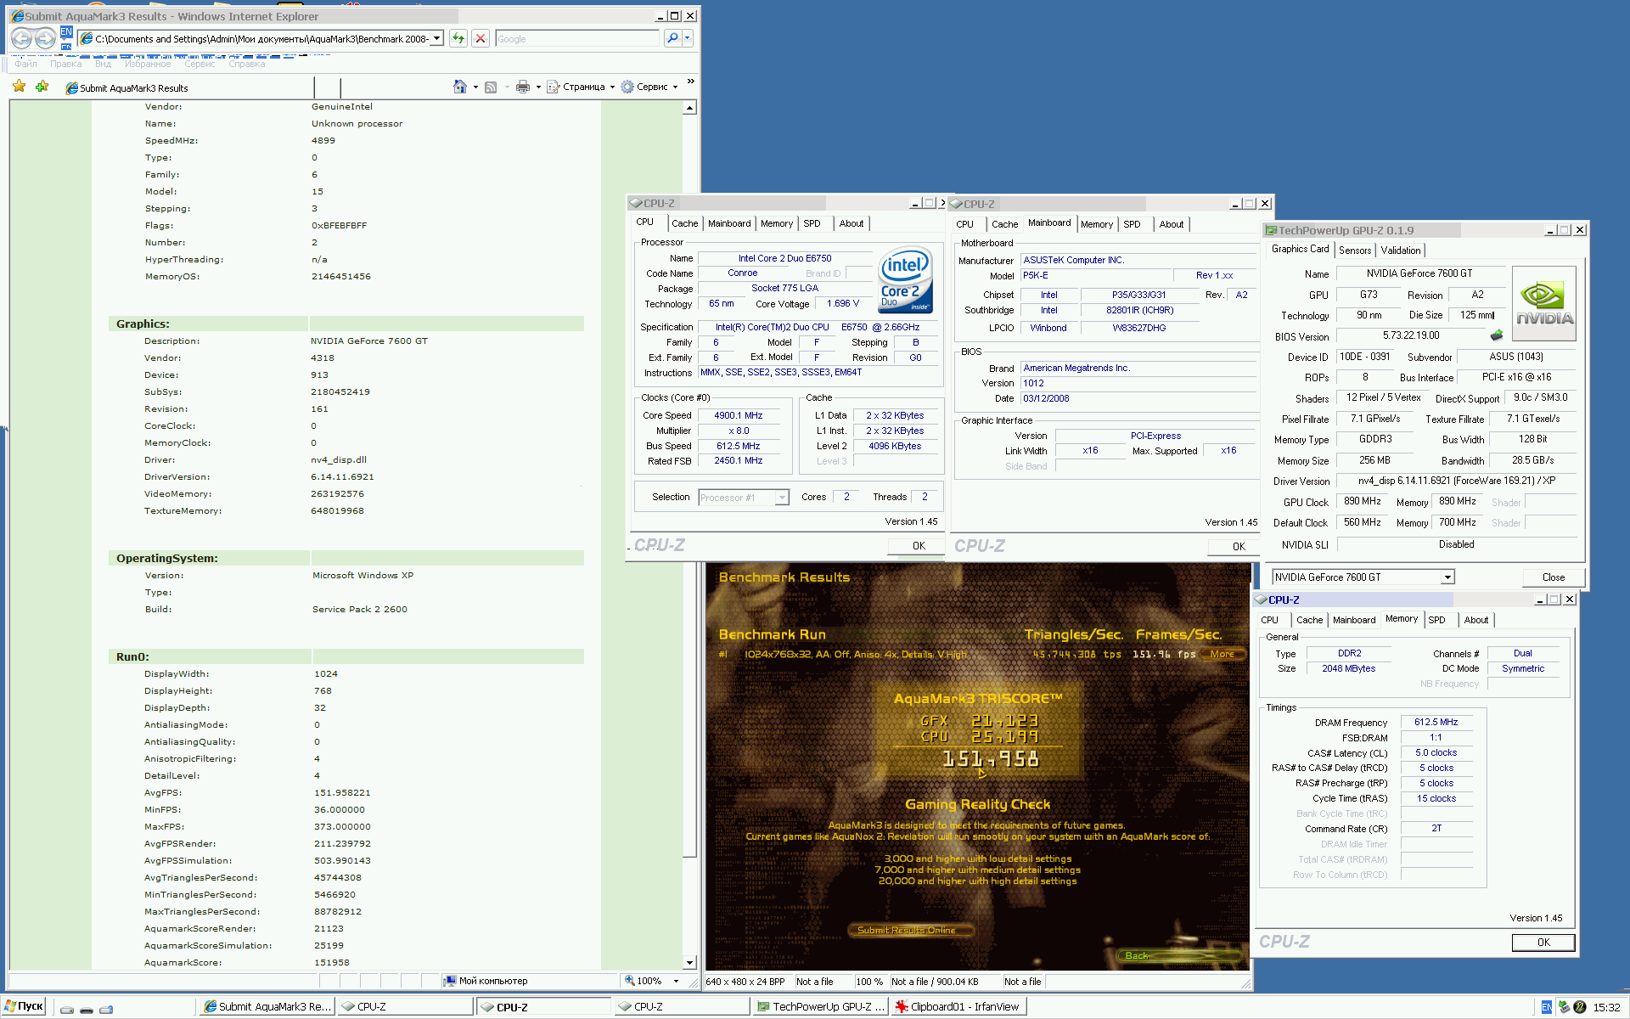Click the IE Home page icon
Screen dimensions: 1630x1019
[x=459, y=87]
